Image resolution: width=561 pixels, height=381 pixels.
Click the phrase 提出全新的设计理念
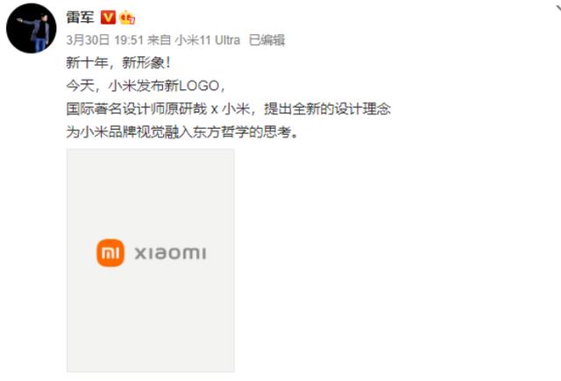click(327, 109)
